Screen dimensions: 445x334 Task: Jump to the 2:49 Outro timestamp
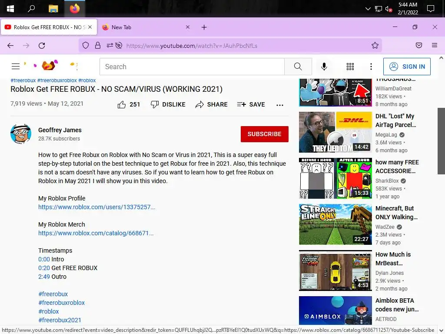pyautogui.click(x=44, y=277)
